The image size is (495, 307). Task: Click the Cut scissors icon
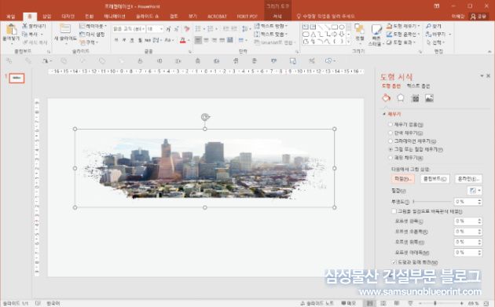(25, 26)
